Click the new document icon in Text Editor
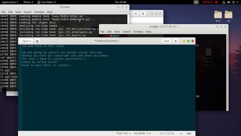The width and height of the screenshot is (241, 136). click(37, 41)
